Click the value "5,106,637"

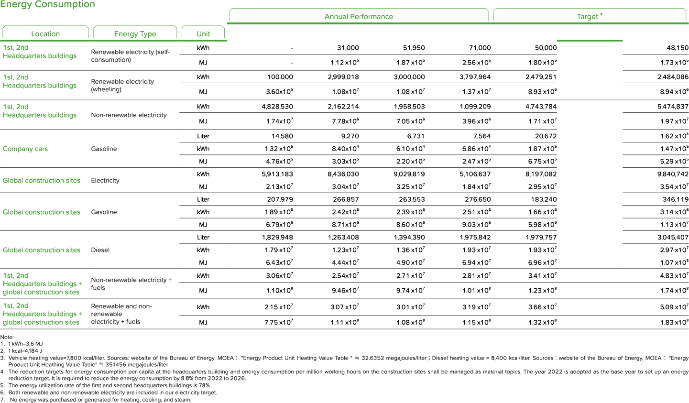tap(475, 174)
